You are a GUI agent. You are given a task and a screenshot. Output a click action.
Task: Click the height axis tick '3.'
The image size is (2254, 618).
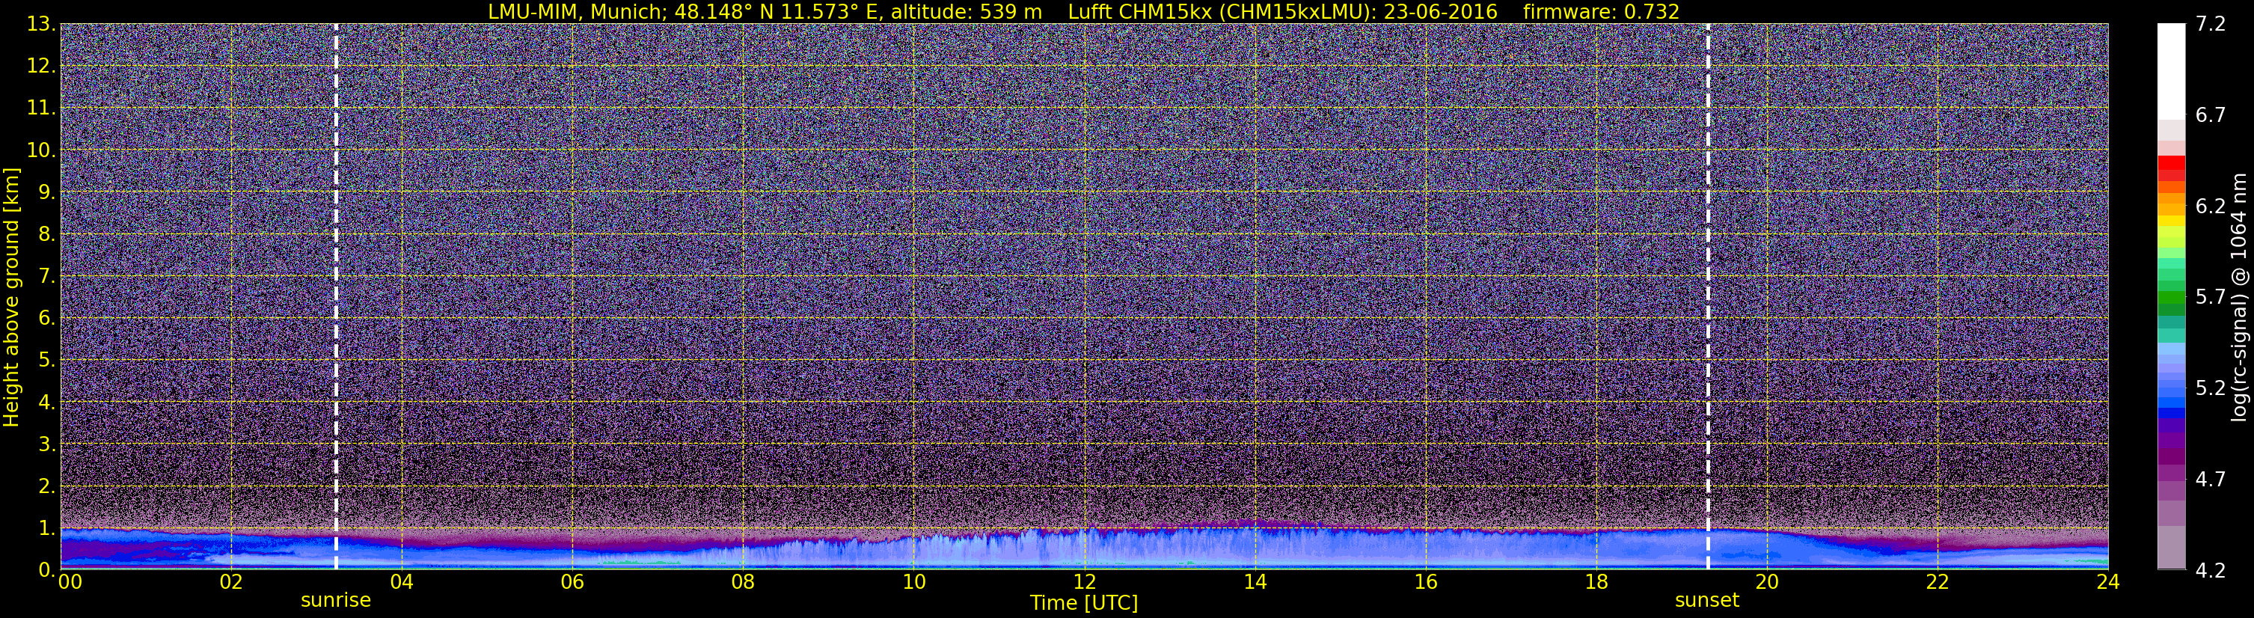46,444
